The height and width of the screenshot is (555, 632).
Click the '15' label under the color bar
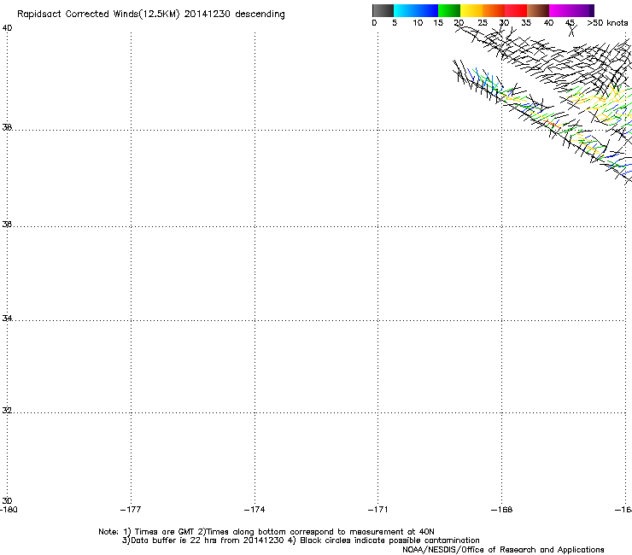(x=438, y=23)
